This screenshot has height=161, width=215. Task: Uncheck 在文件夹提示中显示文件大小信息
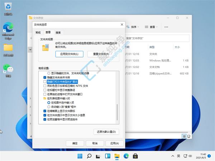(45, 115)
